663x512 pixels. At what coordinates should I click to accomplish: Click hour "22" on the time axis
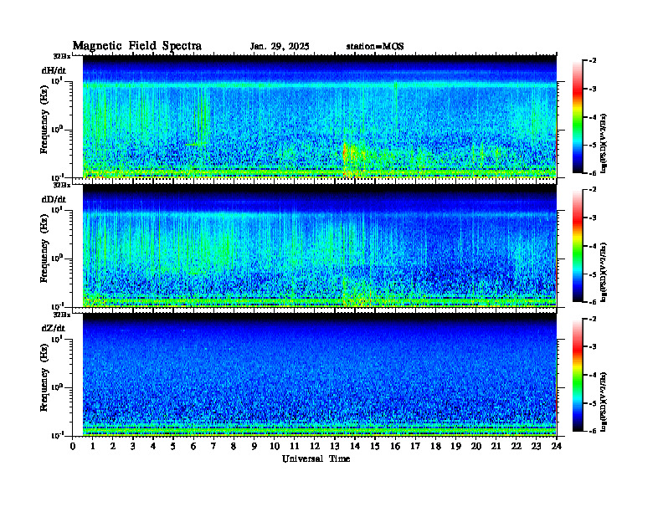pyautogui.click(x=517, y=447)
